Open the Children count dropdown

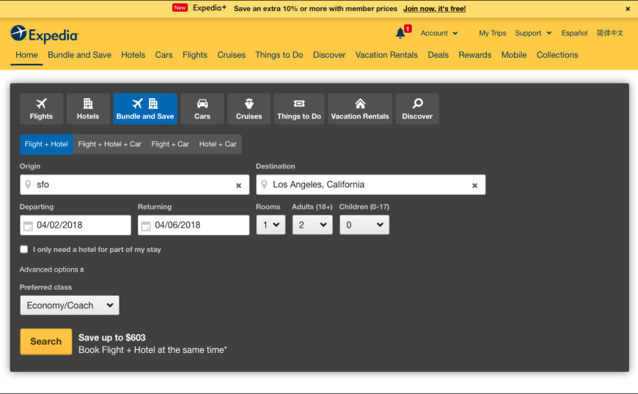pyautogui.click(x=364, y=225)
